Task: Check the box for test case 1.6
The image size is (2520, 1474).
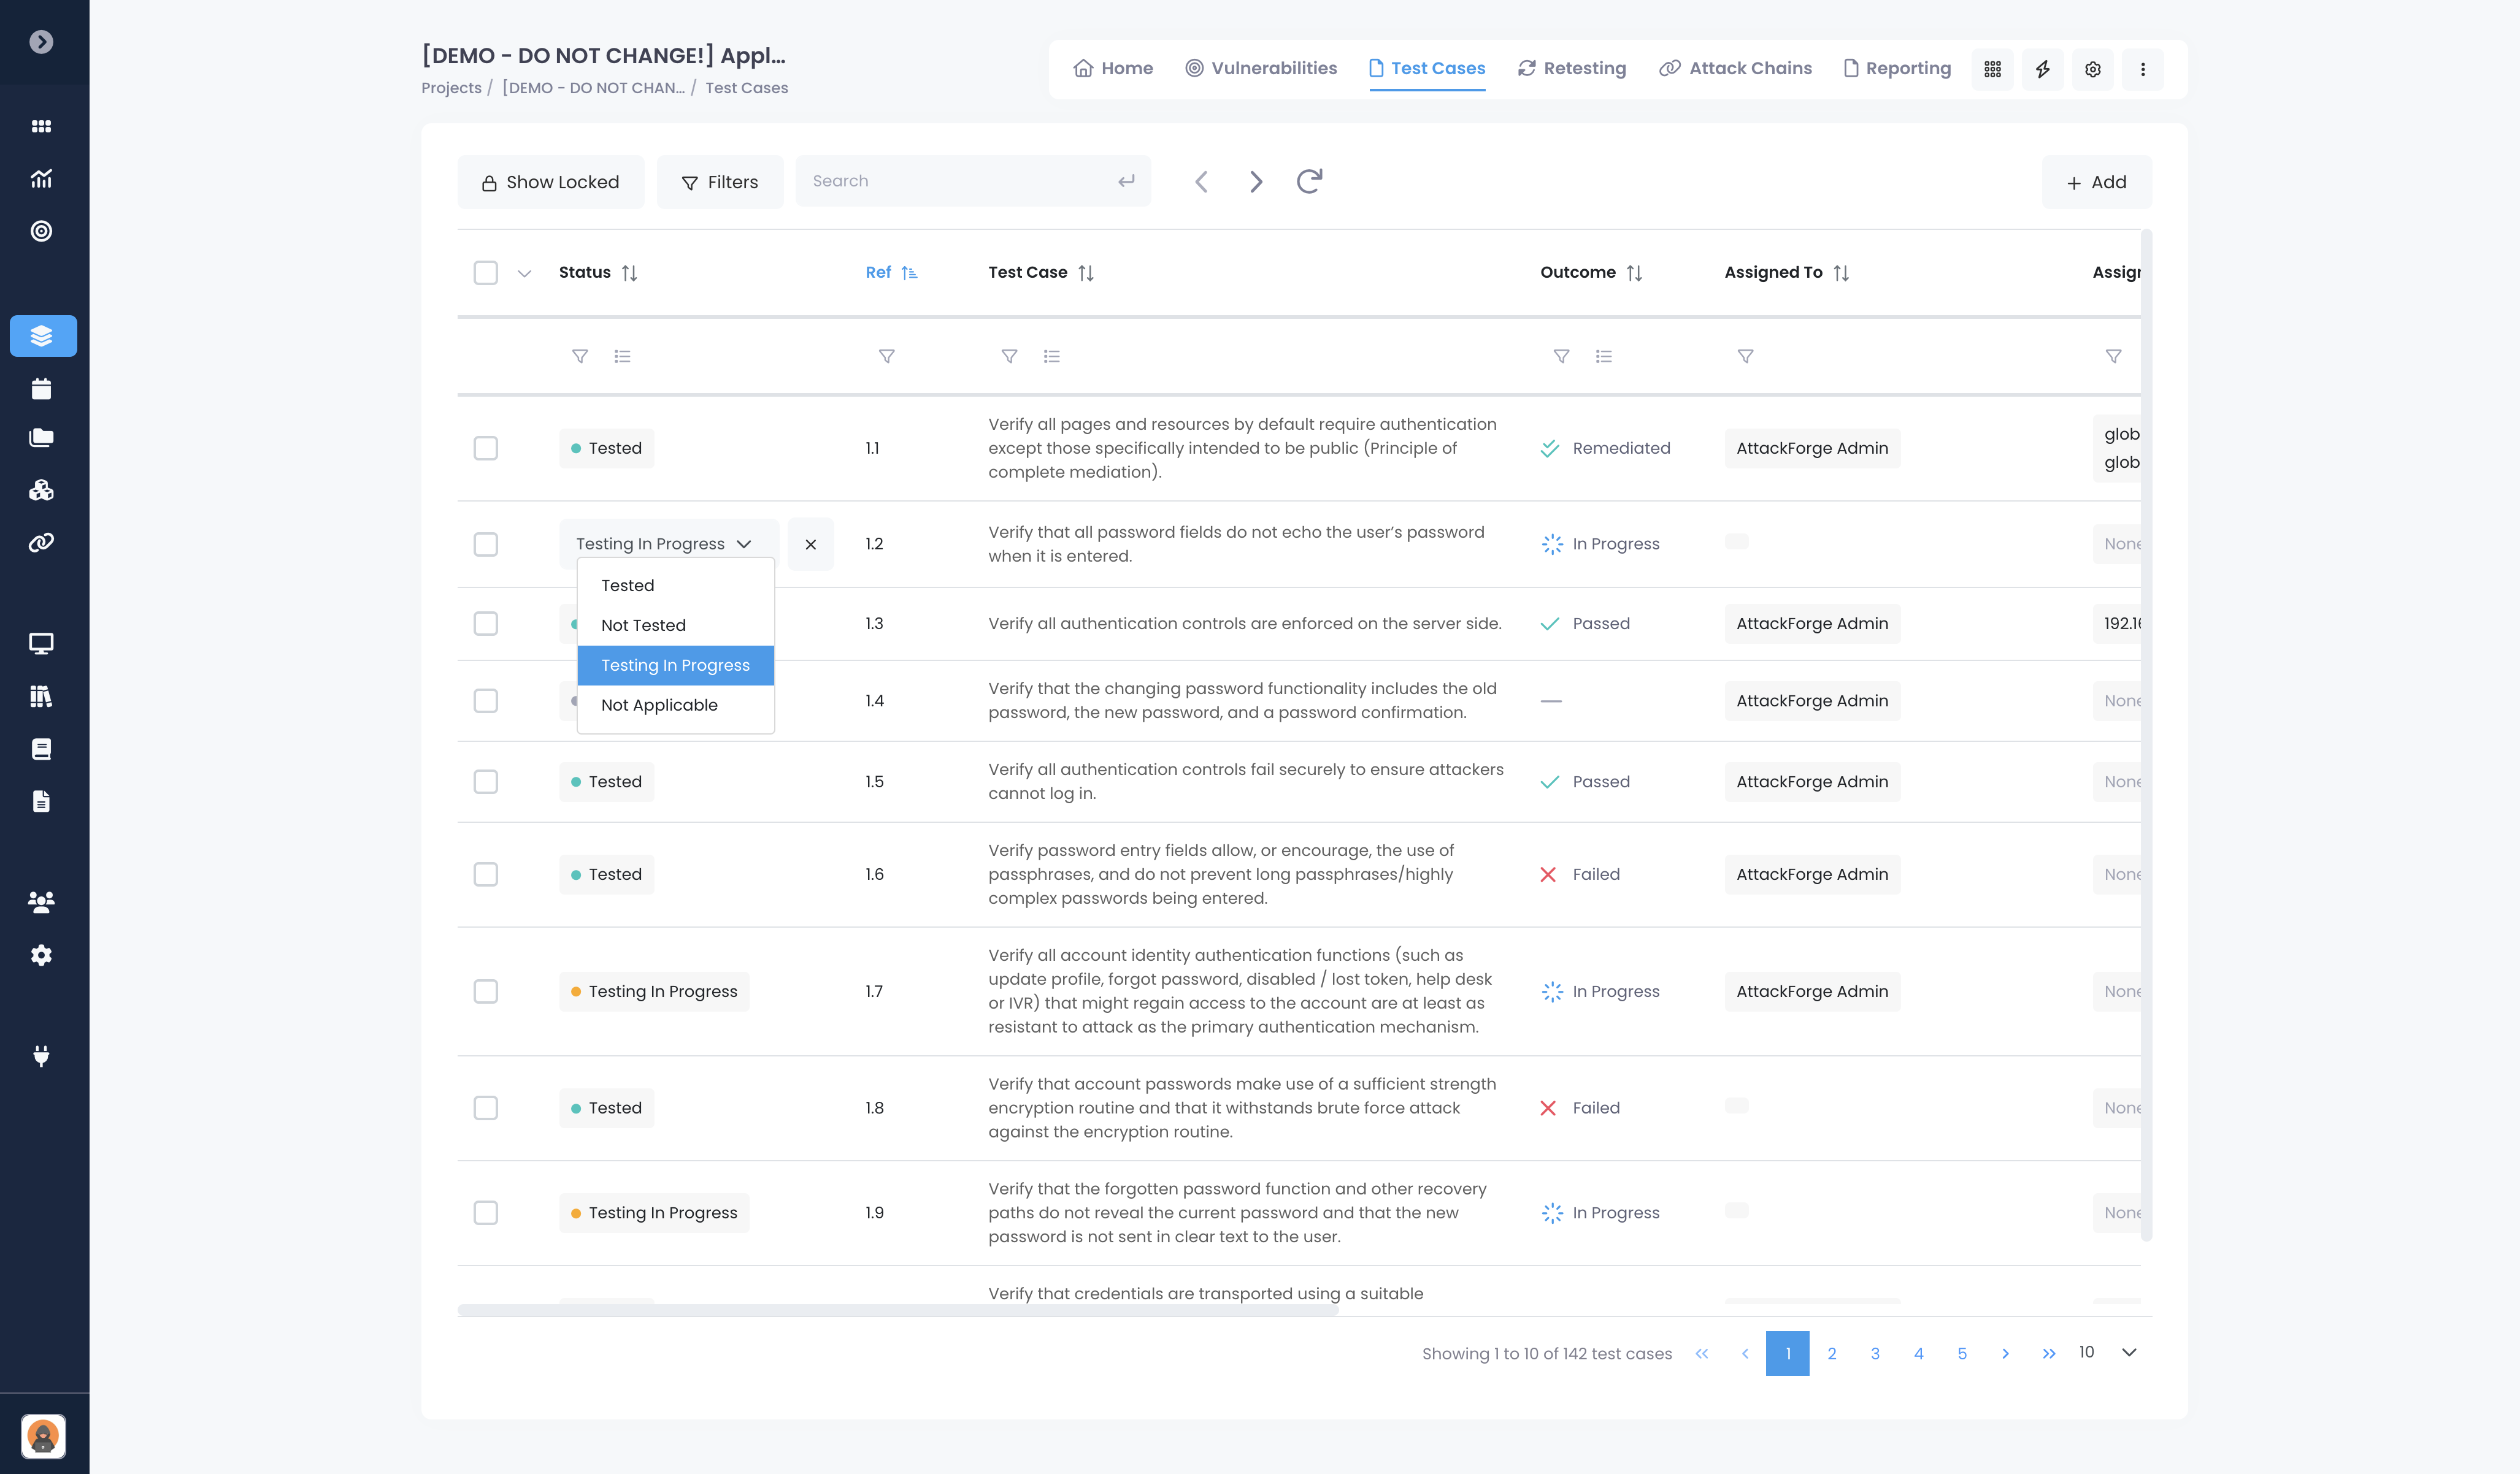Action: tap(486, 874)
